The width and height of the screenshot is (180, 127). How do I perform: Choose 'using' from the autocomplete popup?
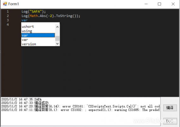coord(38,31)
